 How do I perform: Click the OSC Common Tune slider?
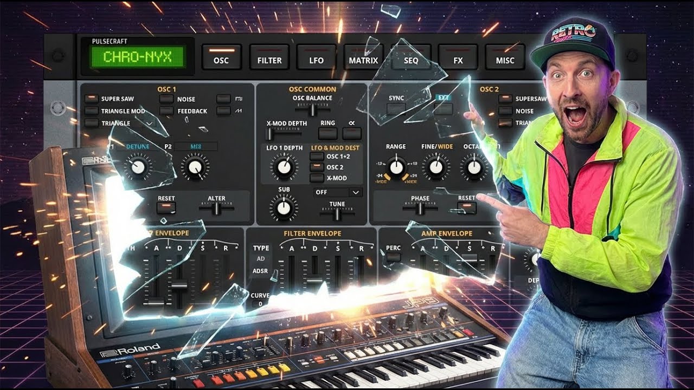(337, 213)
